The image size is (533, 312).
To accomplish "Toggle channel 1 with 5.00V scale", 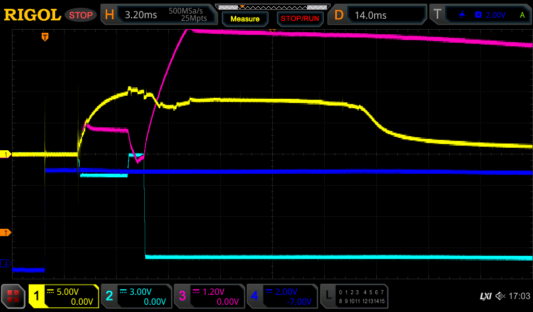I will 64,296.
